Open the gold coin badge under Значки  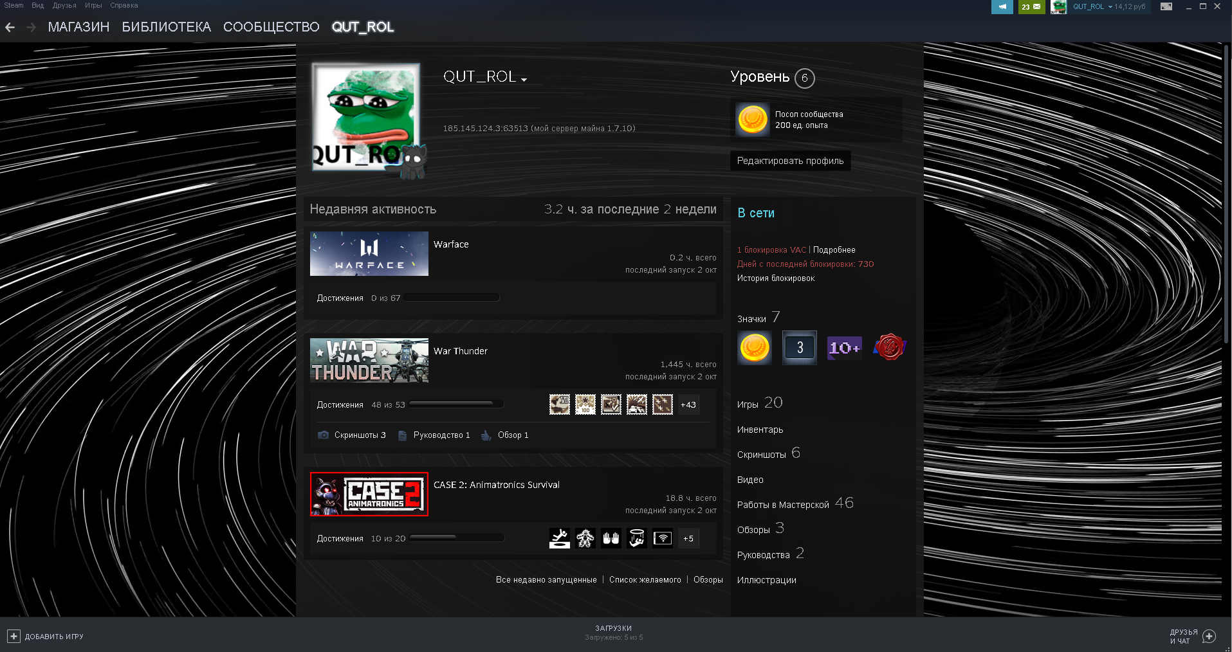755,348
